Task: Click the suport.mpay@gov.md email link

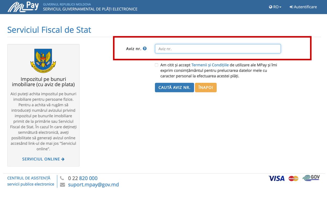Action: coord(93,184)
